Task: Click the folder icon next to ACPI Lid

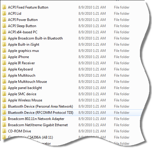Action: coord(4,14)
